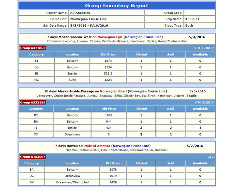Open the Norwegian Pearl ship link
Viewport: 233px width, 187px height.
pos(113,91)
